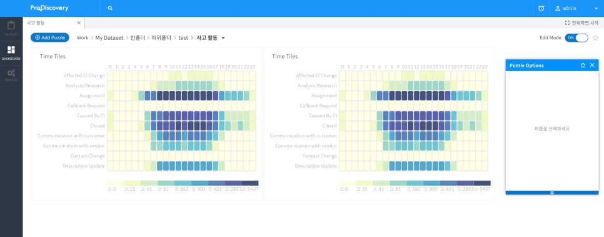Select the left Time Tiles title
Viewport: 604px width, 237px height.
point(53,57)
